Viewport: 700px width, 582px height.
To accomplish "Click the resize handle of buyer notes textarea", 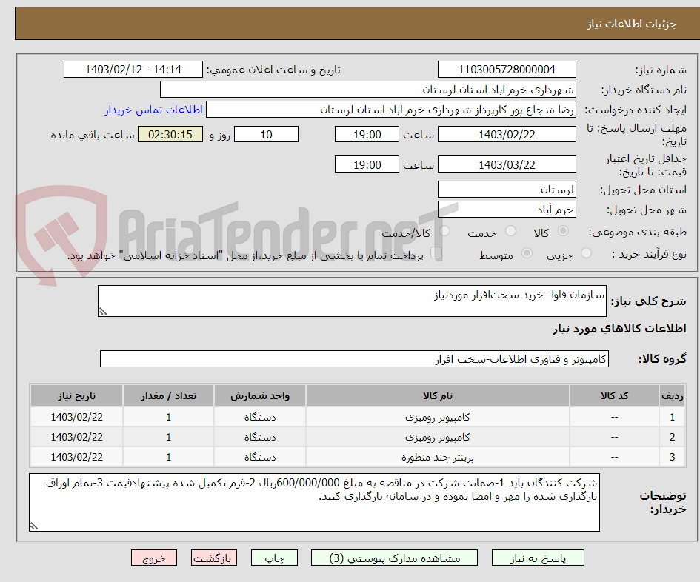I will pos(34,526).
